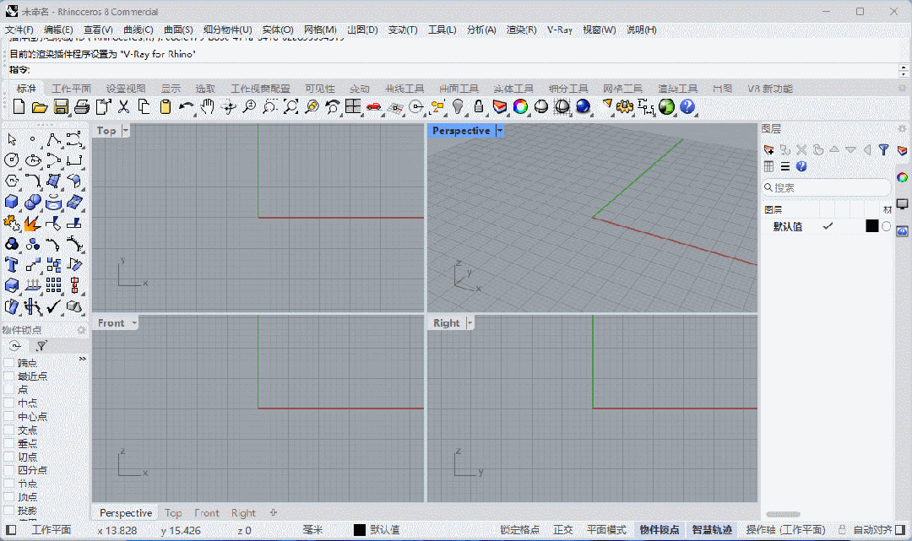Open a file using the folder icon

(40, 107)
